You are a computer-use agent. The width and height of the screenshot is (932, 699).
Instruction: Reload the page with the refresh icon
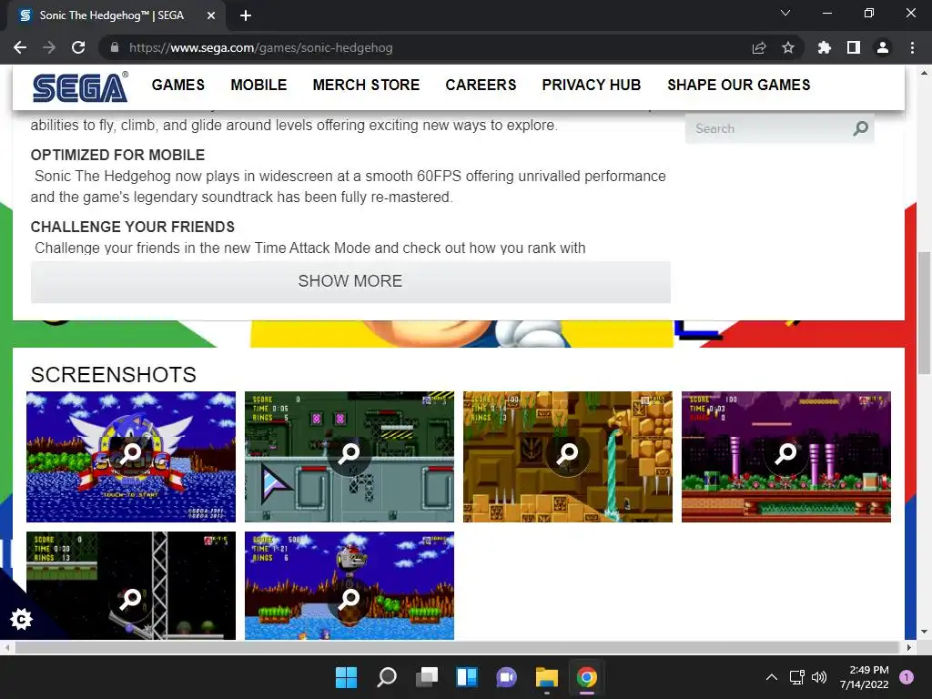coord(78,47)
